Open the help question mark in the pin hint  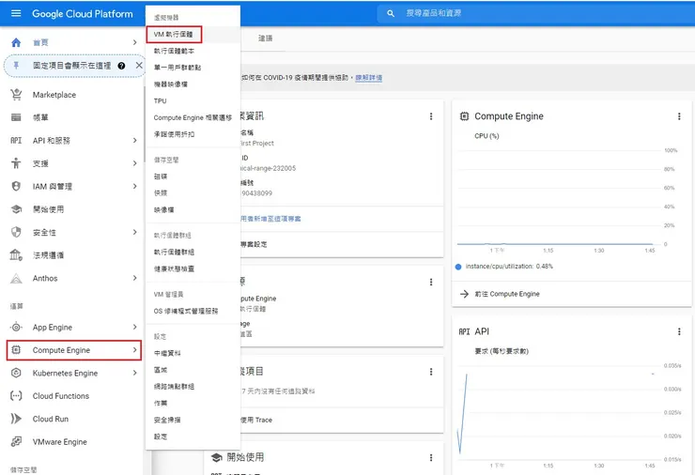coord(121,66)
